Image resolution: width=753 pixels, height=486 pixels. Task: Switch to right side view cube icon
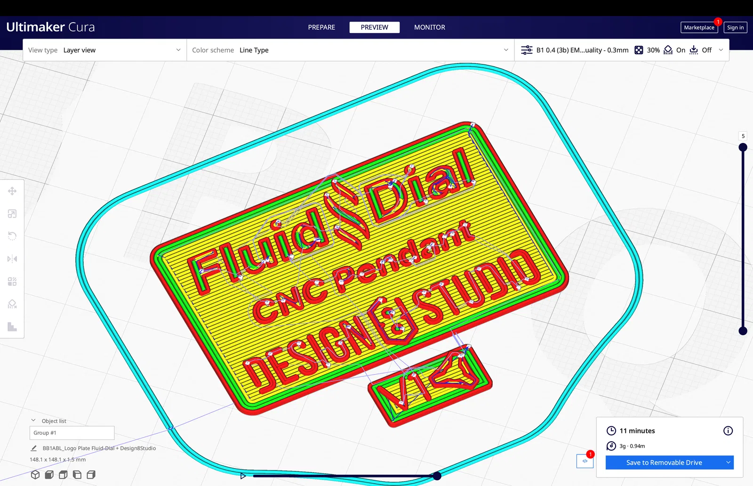click(x=91, y=475)
